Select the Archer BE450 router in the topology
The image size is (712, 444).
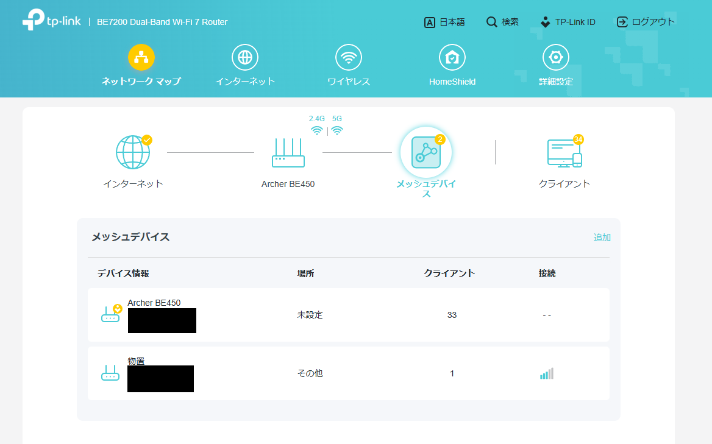[x=288, y=153]
